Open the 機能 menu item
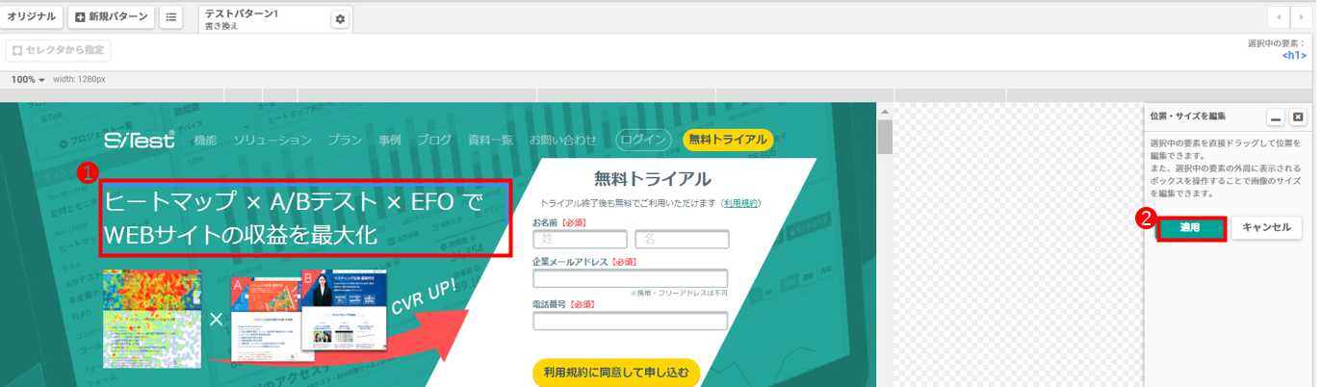The height and width of the screenshot is (387, 1323). 205,140
